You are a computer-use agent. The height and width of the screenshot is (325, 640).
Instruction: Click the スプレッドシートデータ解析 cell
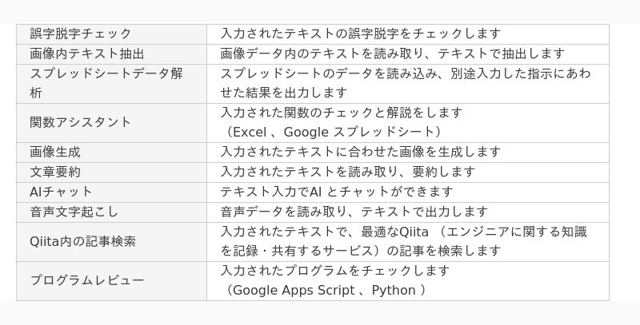(111, 84)
